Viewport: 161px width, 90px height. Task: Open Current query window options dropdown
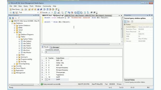[x=152, y=18]
